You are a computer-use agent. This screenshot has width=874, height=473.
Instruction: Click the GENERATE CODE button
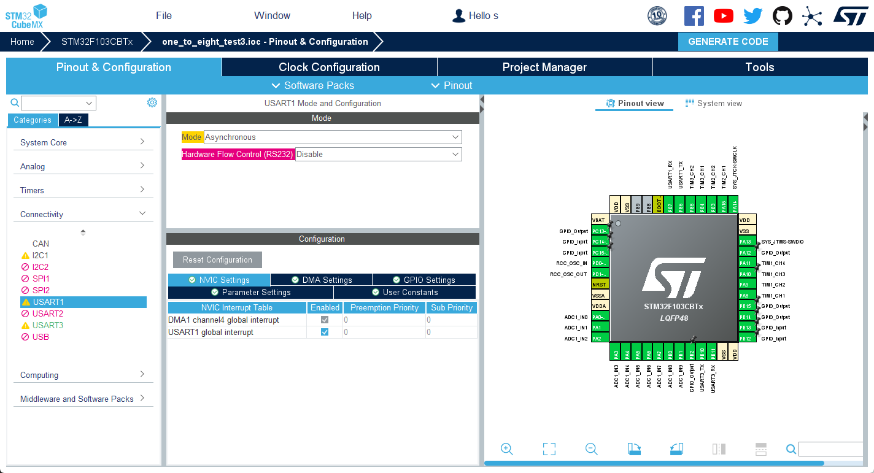tap(728, 42)
